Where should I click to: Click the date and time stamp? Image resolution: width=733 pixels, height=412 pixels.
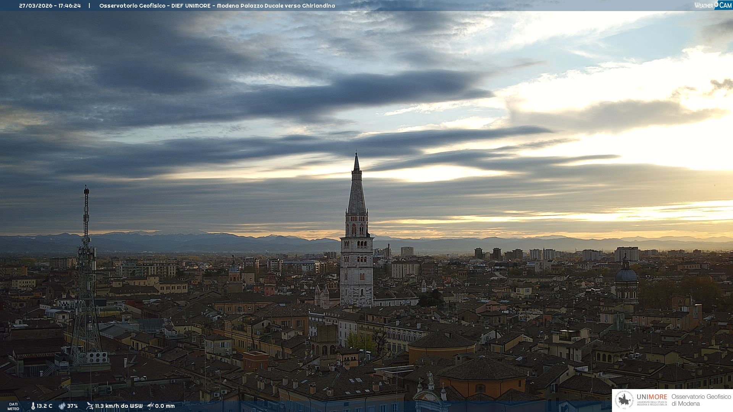pyautogui.click(x=50, y=6)
